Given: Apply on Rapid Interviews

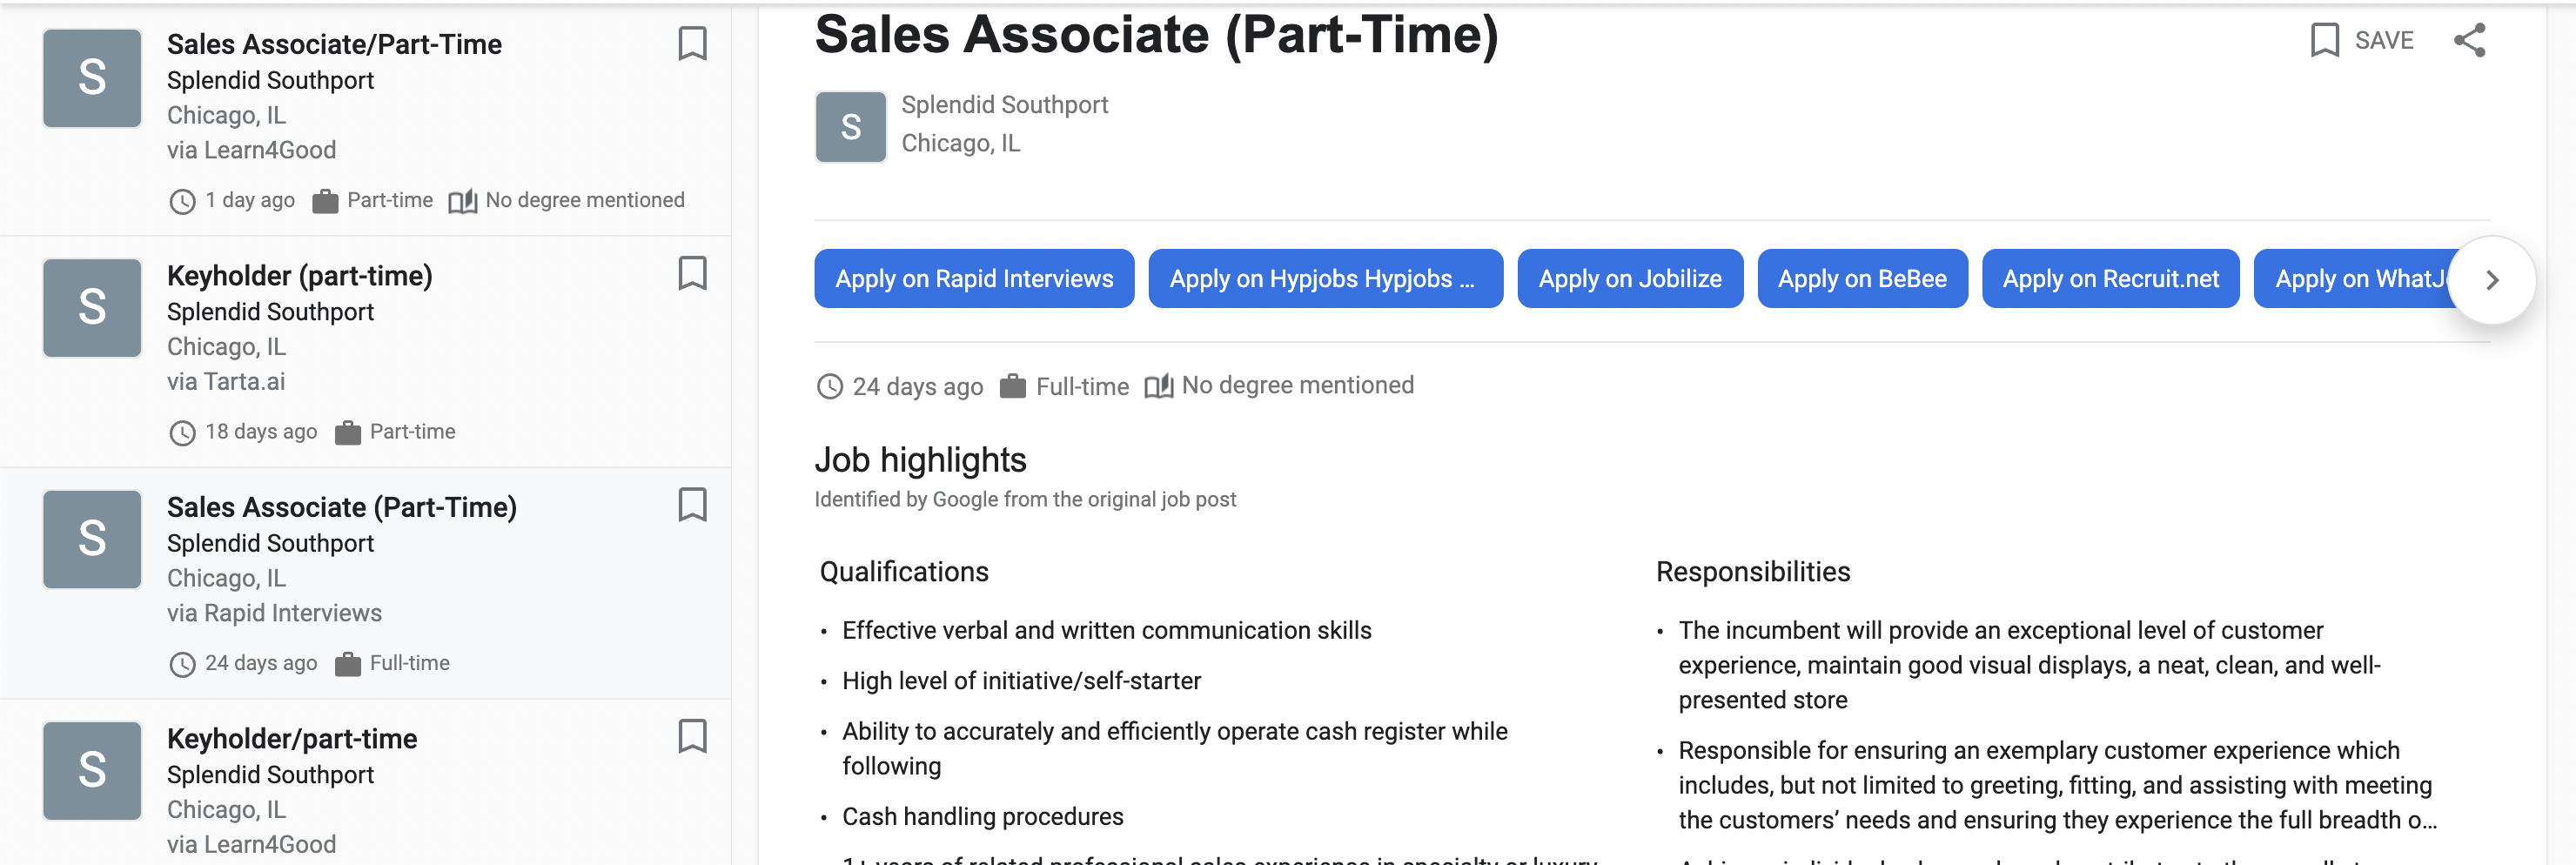Looking at the screenshot, I should [x=973, y=279].
